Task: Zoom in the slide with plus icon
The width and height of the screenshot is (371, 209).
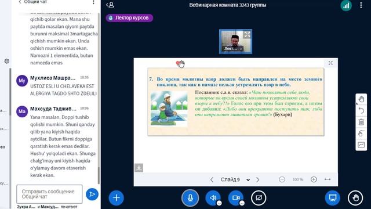Action: [x=314, y=179]
